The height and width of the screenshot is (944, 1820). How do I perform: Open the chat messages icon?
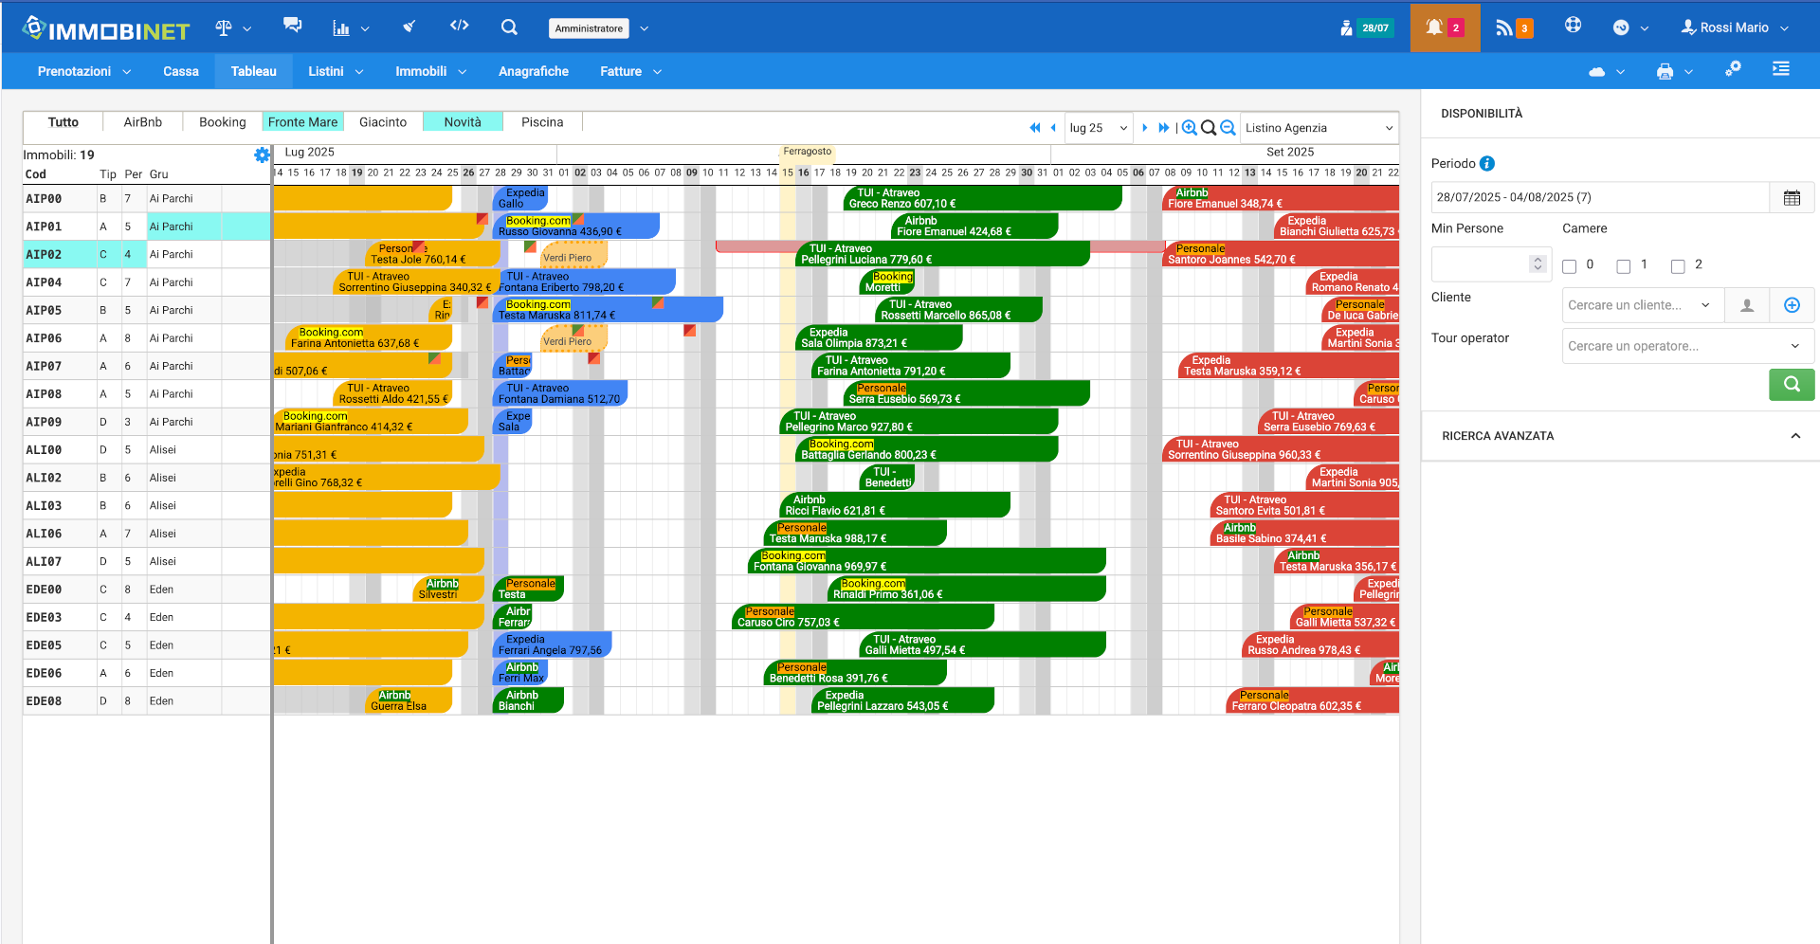[293, 27]
